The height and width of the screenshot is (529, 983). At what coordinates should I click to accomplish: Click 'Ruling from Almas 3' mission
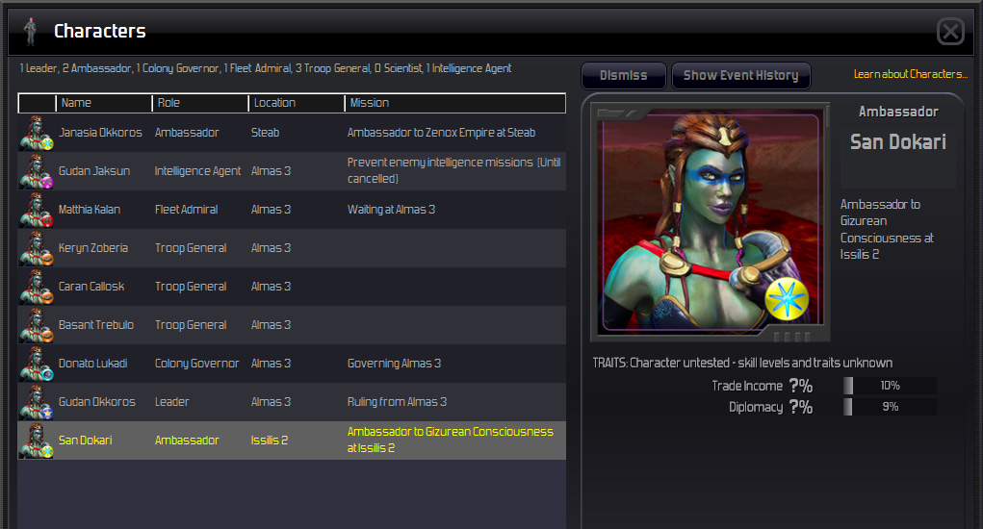tap(397, 403)
